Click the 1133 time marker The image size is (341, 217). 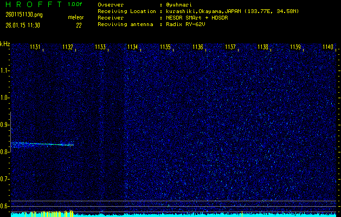100,47
